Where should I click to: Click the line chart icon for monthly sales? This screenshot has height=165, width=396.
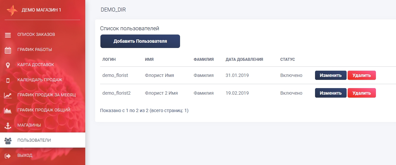pyautogui.click(x=8, y=95)
